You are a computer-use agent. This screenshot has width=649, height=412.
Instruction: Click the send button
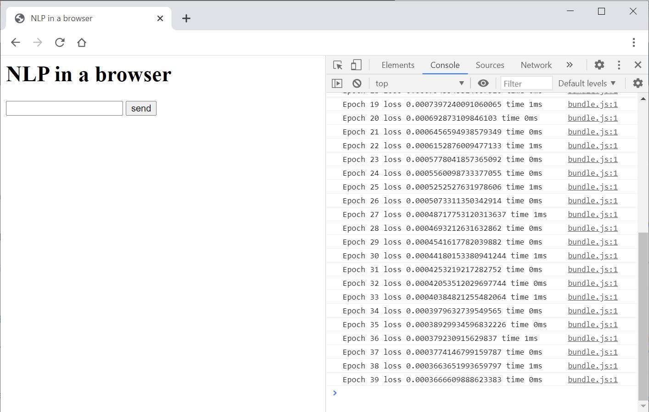(141, 108)
